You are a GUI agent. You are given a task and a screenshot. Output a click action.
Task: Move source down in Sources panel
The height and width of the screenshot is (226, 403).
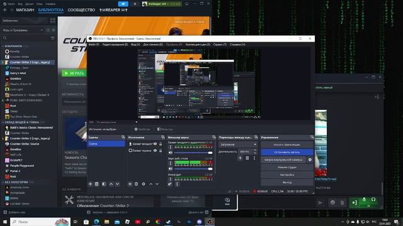[157, 184]
